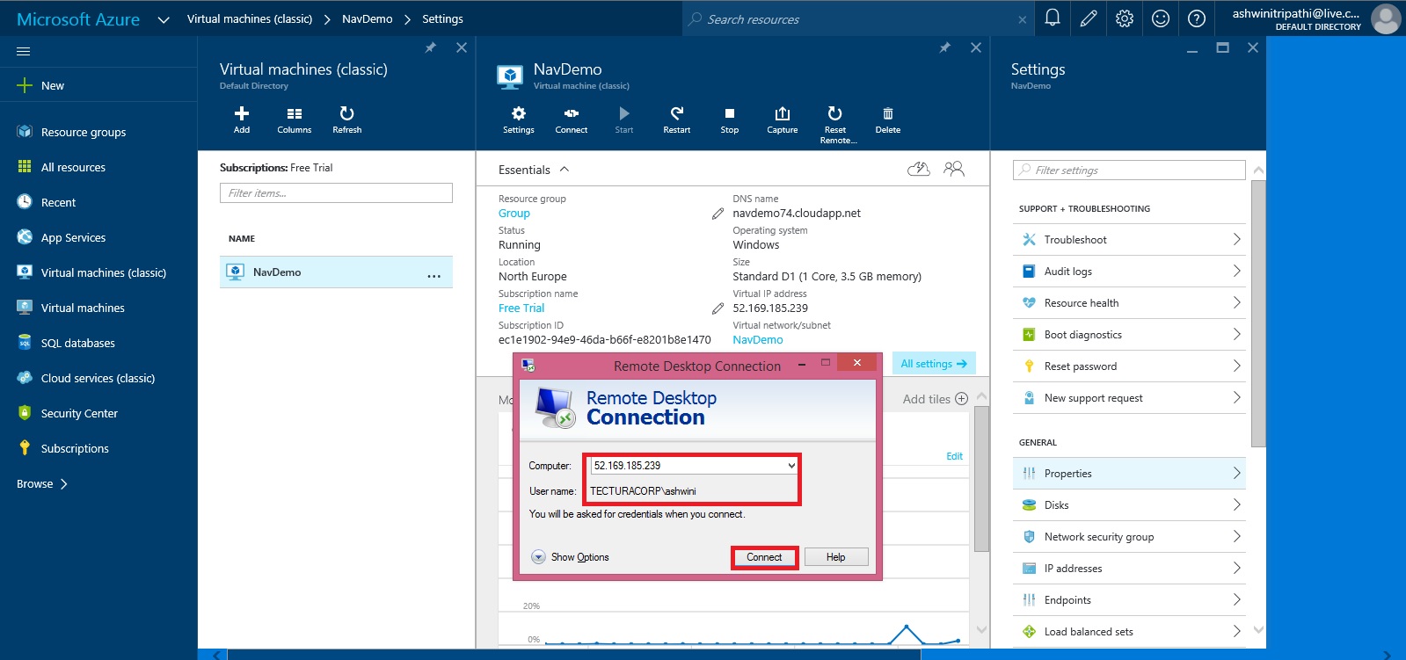Screen dimensions: 1406x660
Task: Open the All settings link
Action: pos(933,364)
